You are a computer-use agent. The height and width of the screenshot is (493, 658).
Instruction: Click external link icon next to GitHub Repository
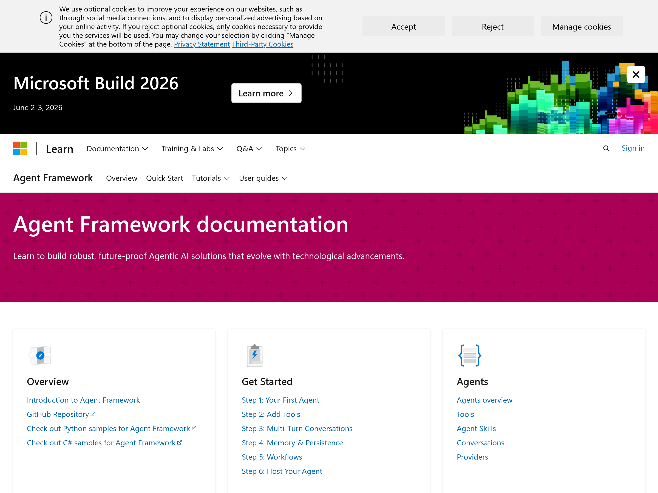[93, 414]
